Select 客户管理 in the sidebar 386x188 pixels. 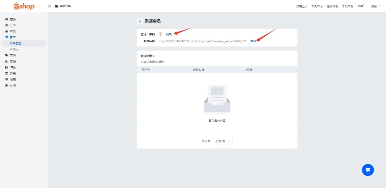pos(16,43)
